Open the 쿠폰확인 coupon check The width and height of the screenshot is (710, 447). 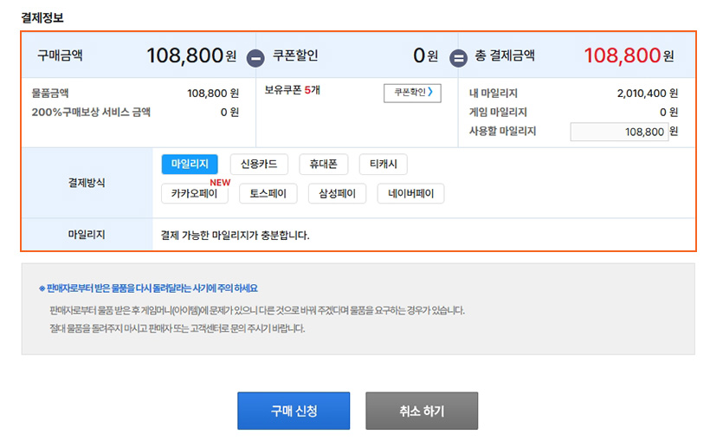click(413, 92)
